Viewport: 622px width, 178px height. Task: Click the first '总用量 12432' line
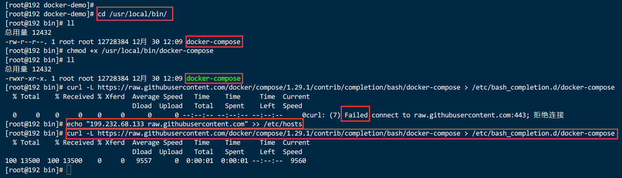click(28, 32)
